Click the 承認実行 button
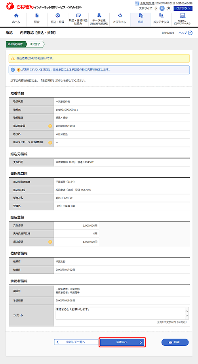Viewport: 198px width, 364px height. (x=122, y=342)
